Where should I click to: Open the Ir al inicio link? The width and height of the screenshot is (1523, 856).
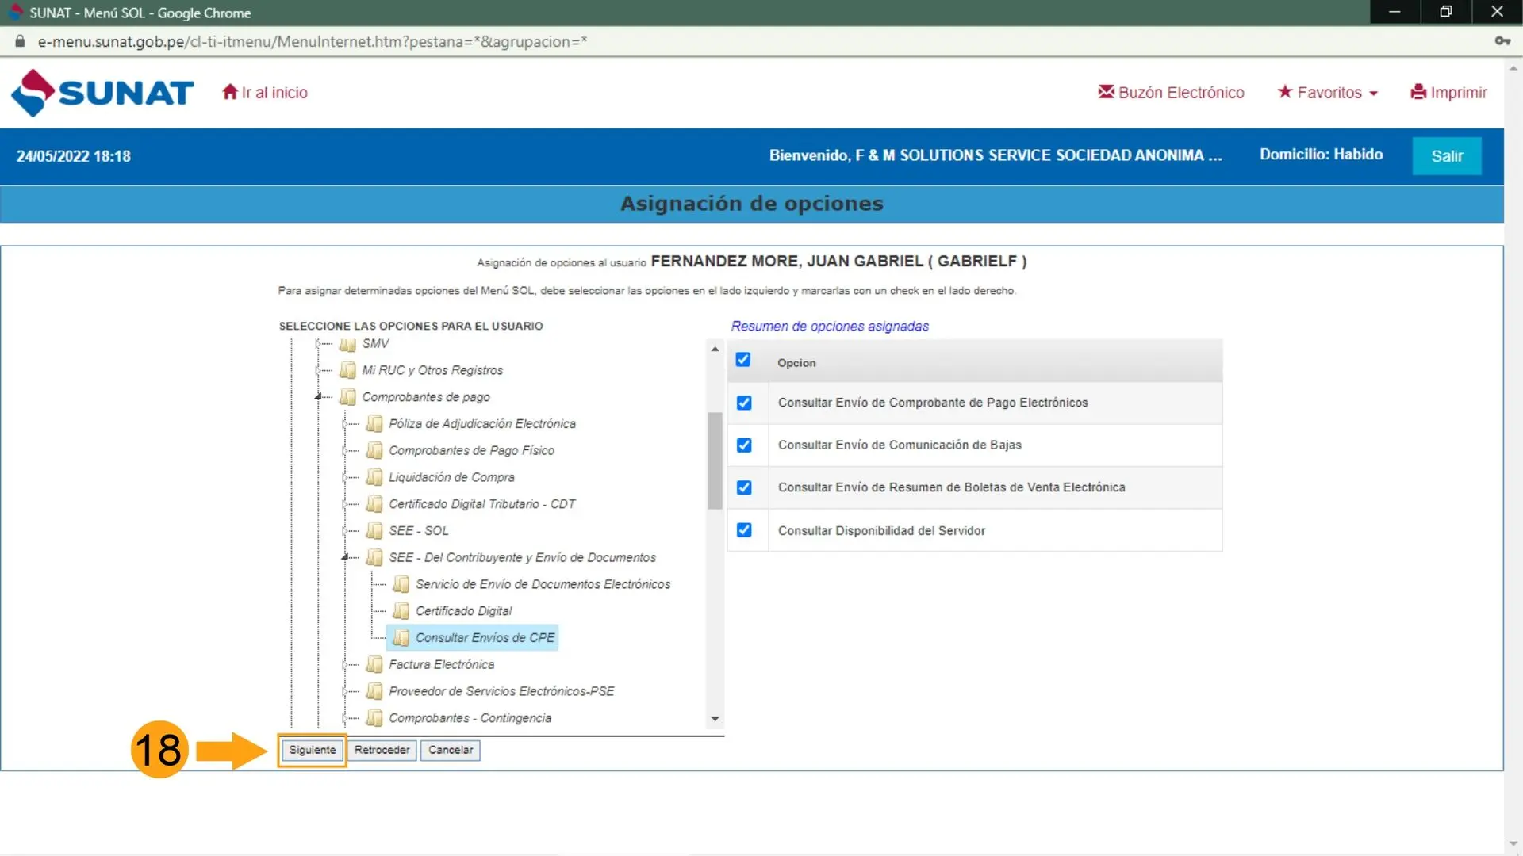tap(265, 93)
